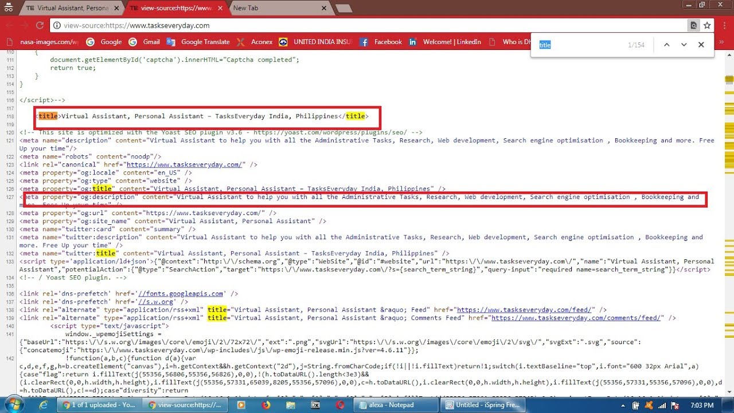The image size is (734, 413).
Task: Close the view-source tab
Action: (220, 8)
